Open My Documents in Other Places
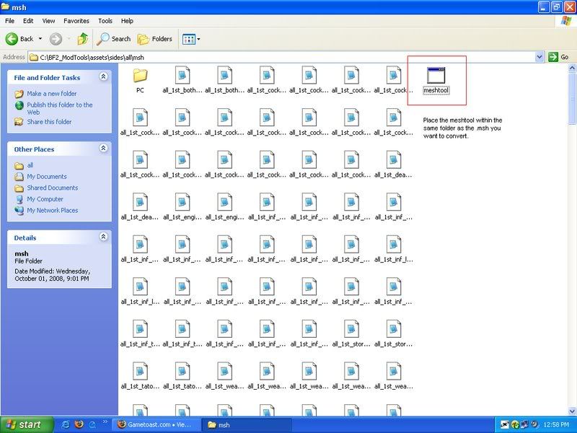Image resolution: width=577 pixels, height=433 pixels. pos(47,176)
